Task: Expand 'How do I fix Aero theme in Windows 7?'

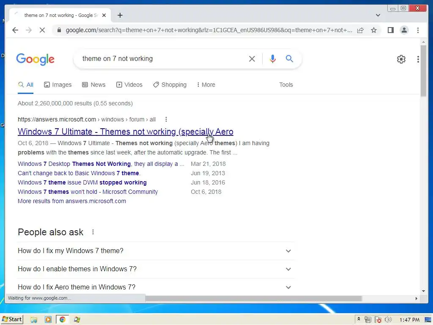Action: [x=156, y=287]
